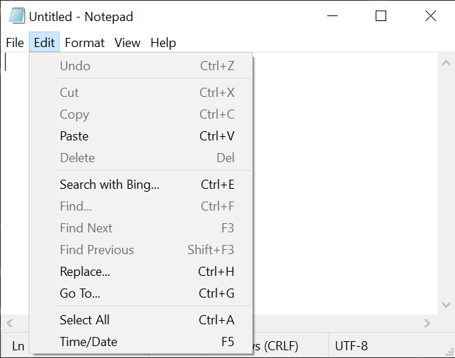The width and height of the screenshot is (455, 358).
Task: Close the Notepad window
Action: click(430, 16)
